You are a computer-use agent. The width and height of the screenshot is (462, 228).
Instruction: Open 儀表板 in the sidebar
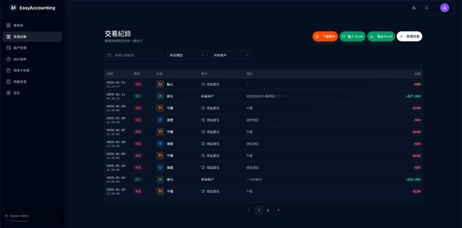(x=32, y=25)
